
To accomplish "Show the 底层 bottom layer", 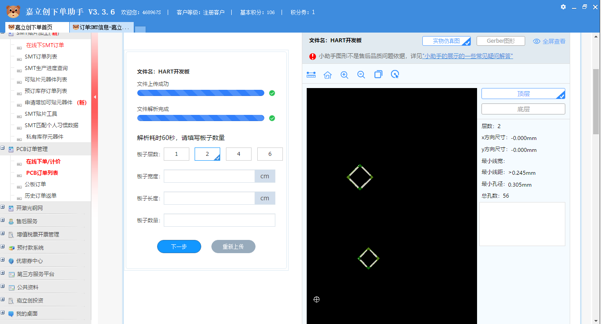I will coord(523,109).
